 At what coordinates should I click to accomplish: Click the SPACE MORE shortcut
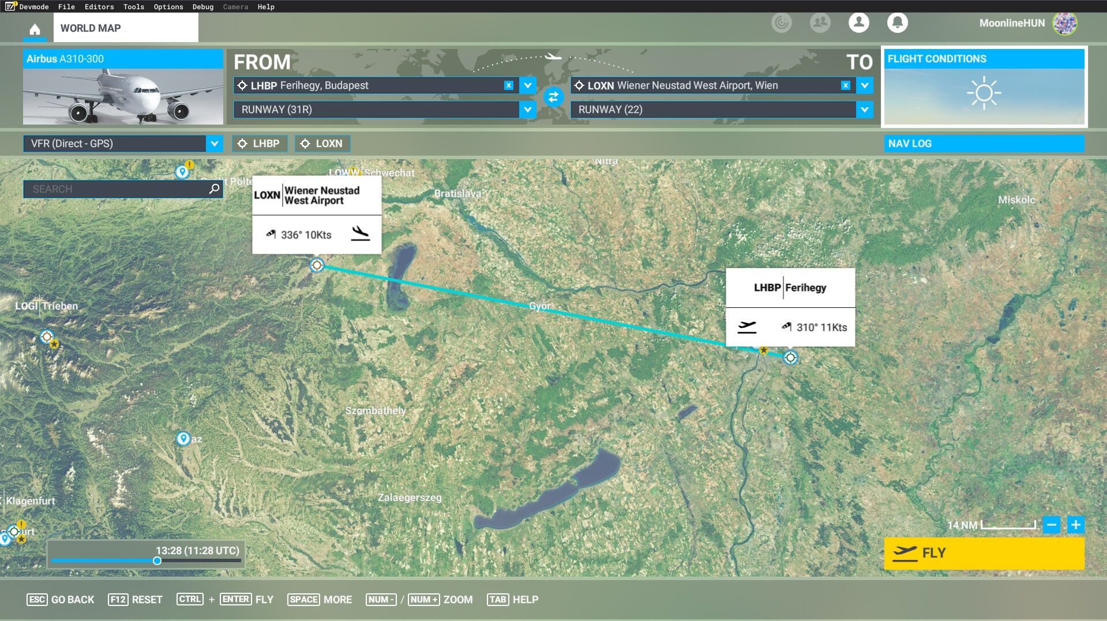[320, 600]
